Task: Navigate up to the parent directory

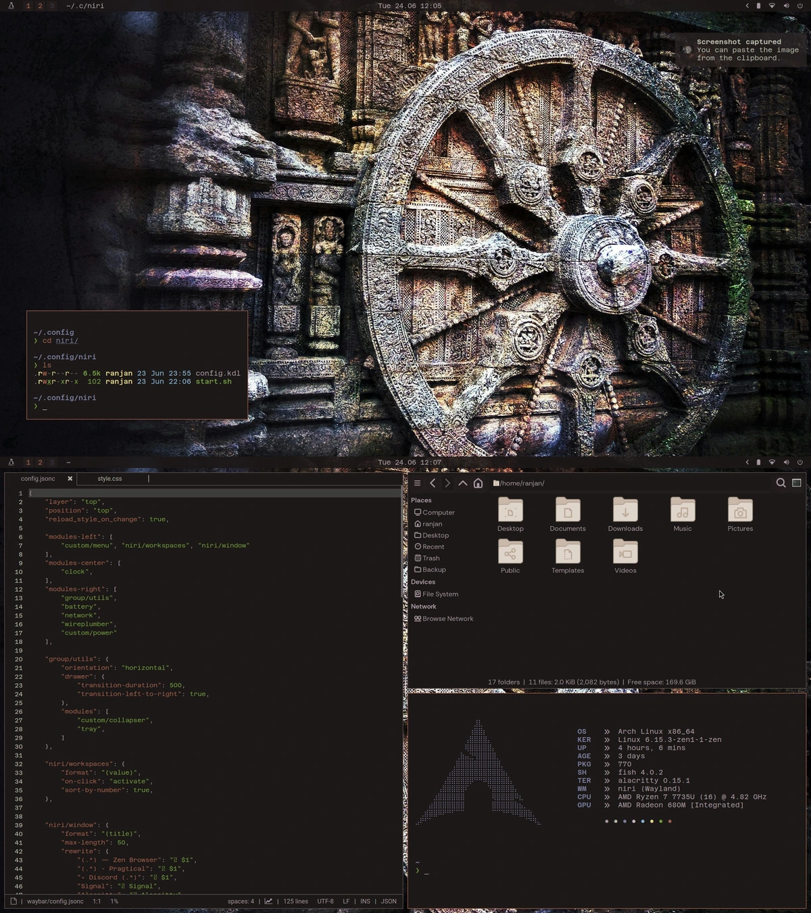Action: (463, 483)
